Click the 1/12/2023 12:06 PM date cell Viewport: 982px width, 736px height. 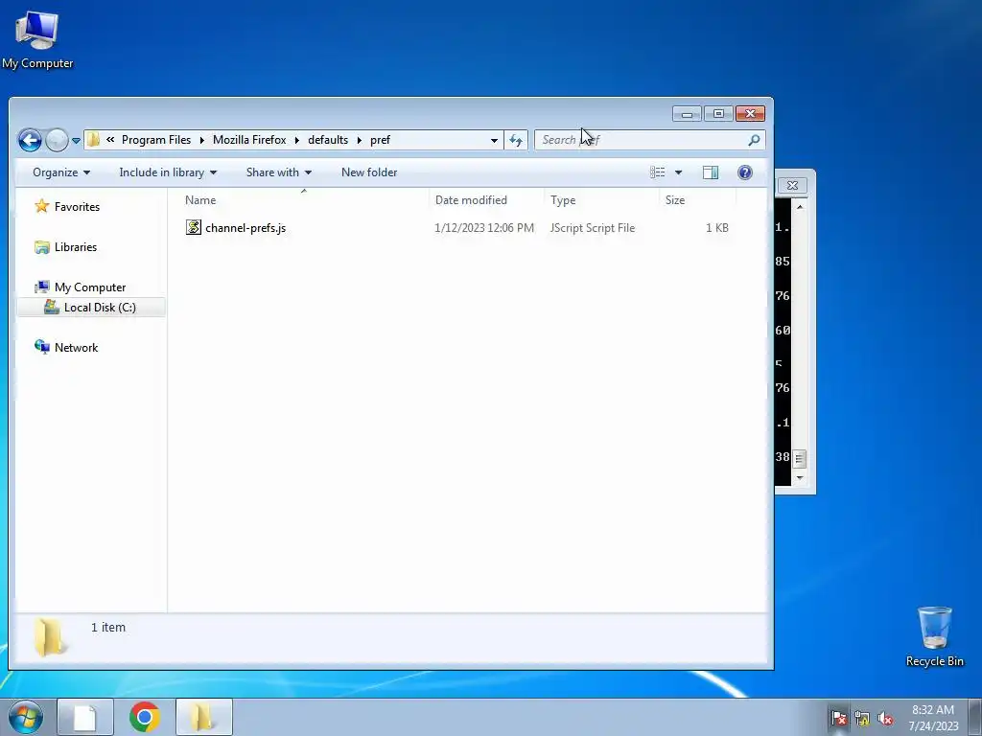[x=484, y=228]
